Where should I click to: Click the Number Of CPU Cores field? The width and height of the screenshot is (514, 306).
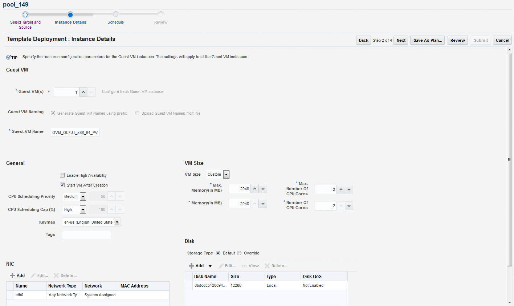[326, 206]
